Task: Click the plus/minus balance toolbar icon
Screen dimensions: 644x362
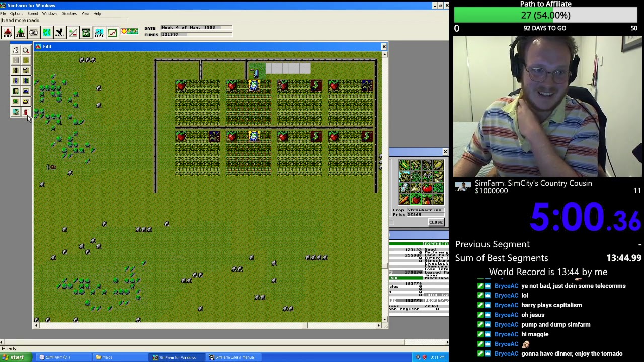Action: point(73,33)
